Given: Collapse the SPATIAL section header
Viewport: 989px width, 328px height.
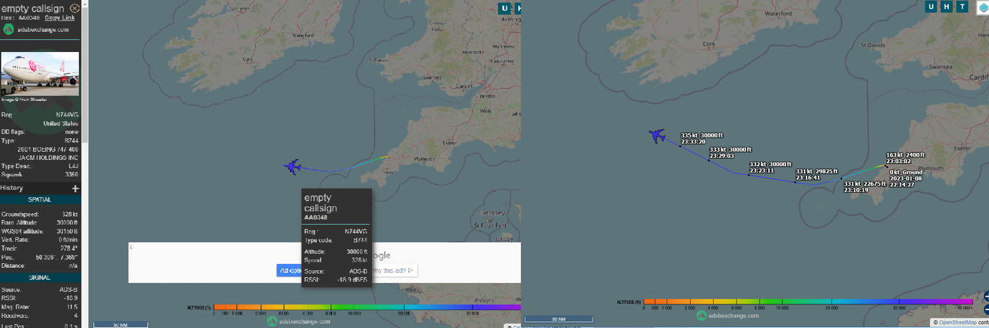Looking at the screenshot, I should click(x=39, y=200).
